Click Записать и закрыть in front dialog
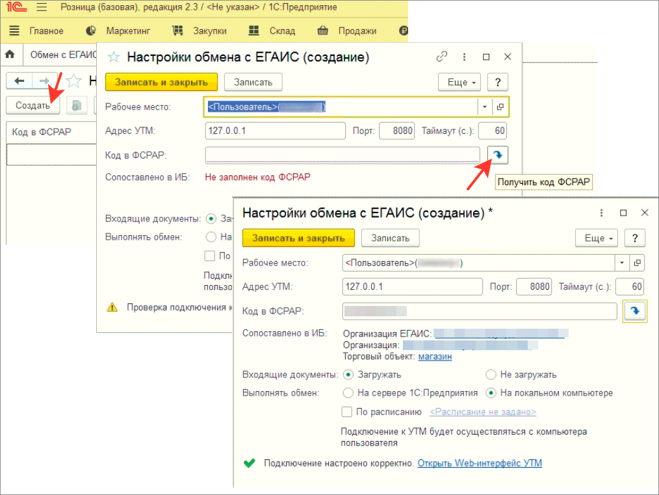 298,238
